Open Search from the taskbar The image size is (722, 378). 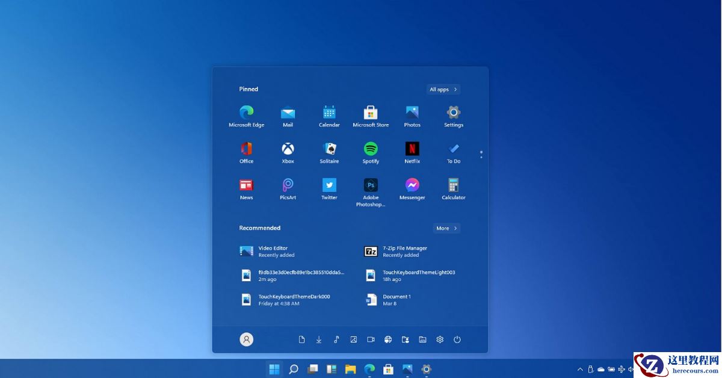pyautogui.click(x=294, y=369)
